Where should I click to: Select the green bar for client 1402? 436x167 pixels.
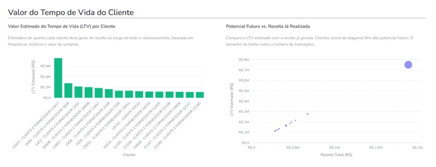[x=78, y=92]
